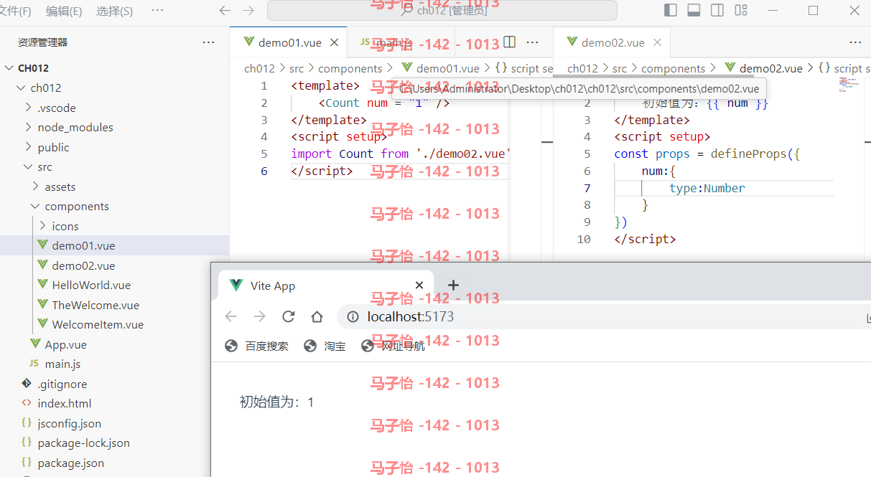This screenshot has height=477, width=871.
Task: Open the 编辑(E) menu
Action: (x=64, y=11)
